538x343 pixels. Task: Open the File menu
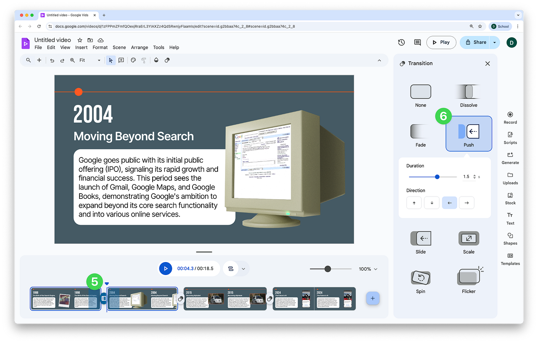click(38, 47)
